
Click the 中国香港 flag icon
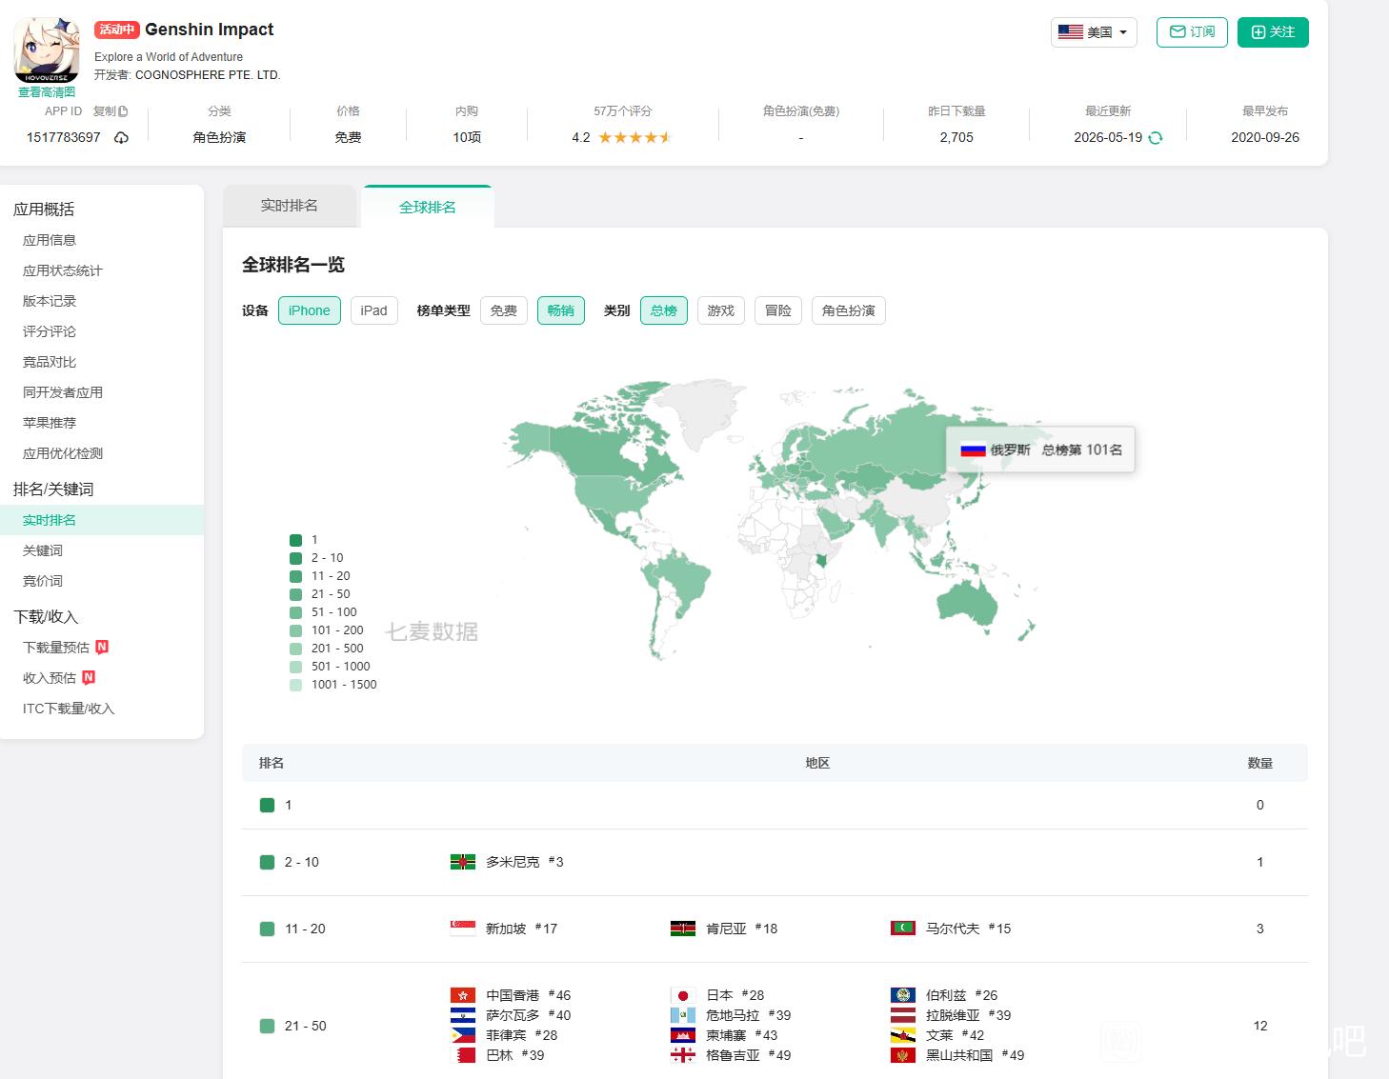pyautogui.click(x=463, y=995)
